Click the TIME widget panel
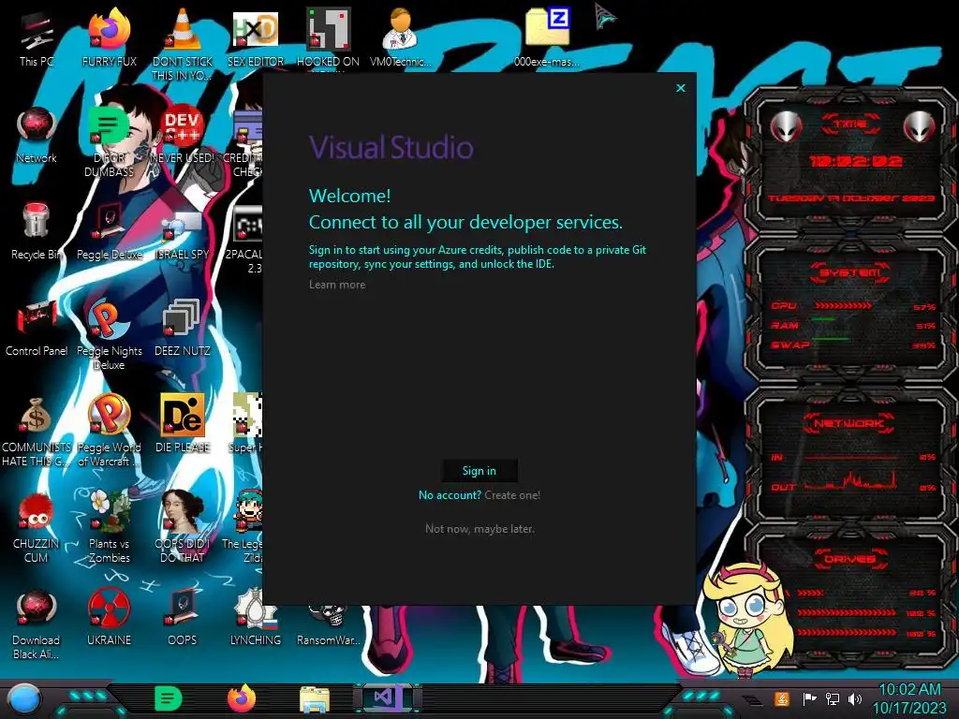 coord(850,161)
